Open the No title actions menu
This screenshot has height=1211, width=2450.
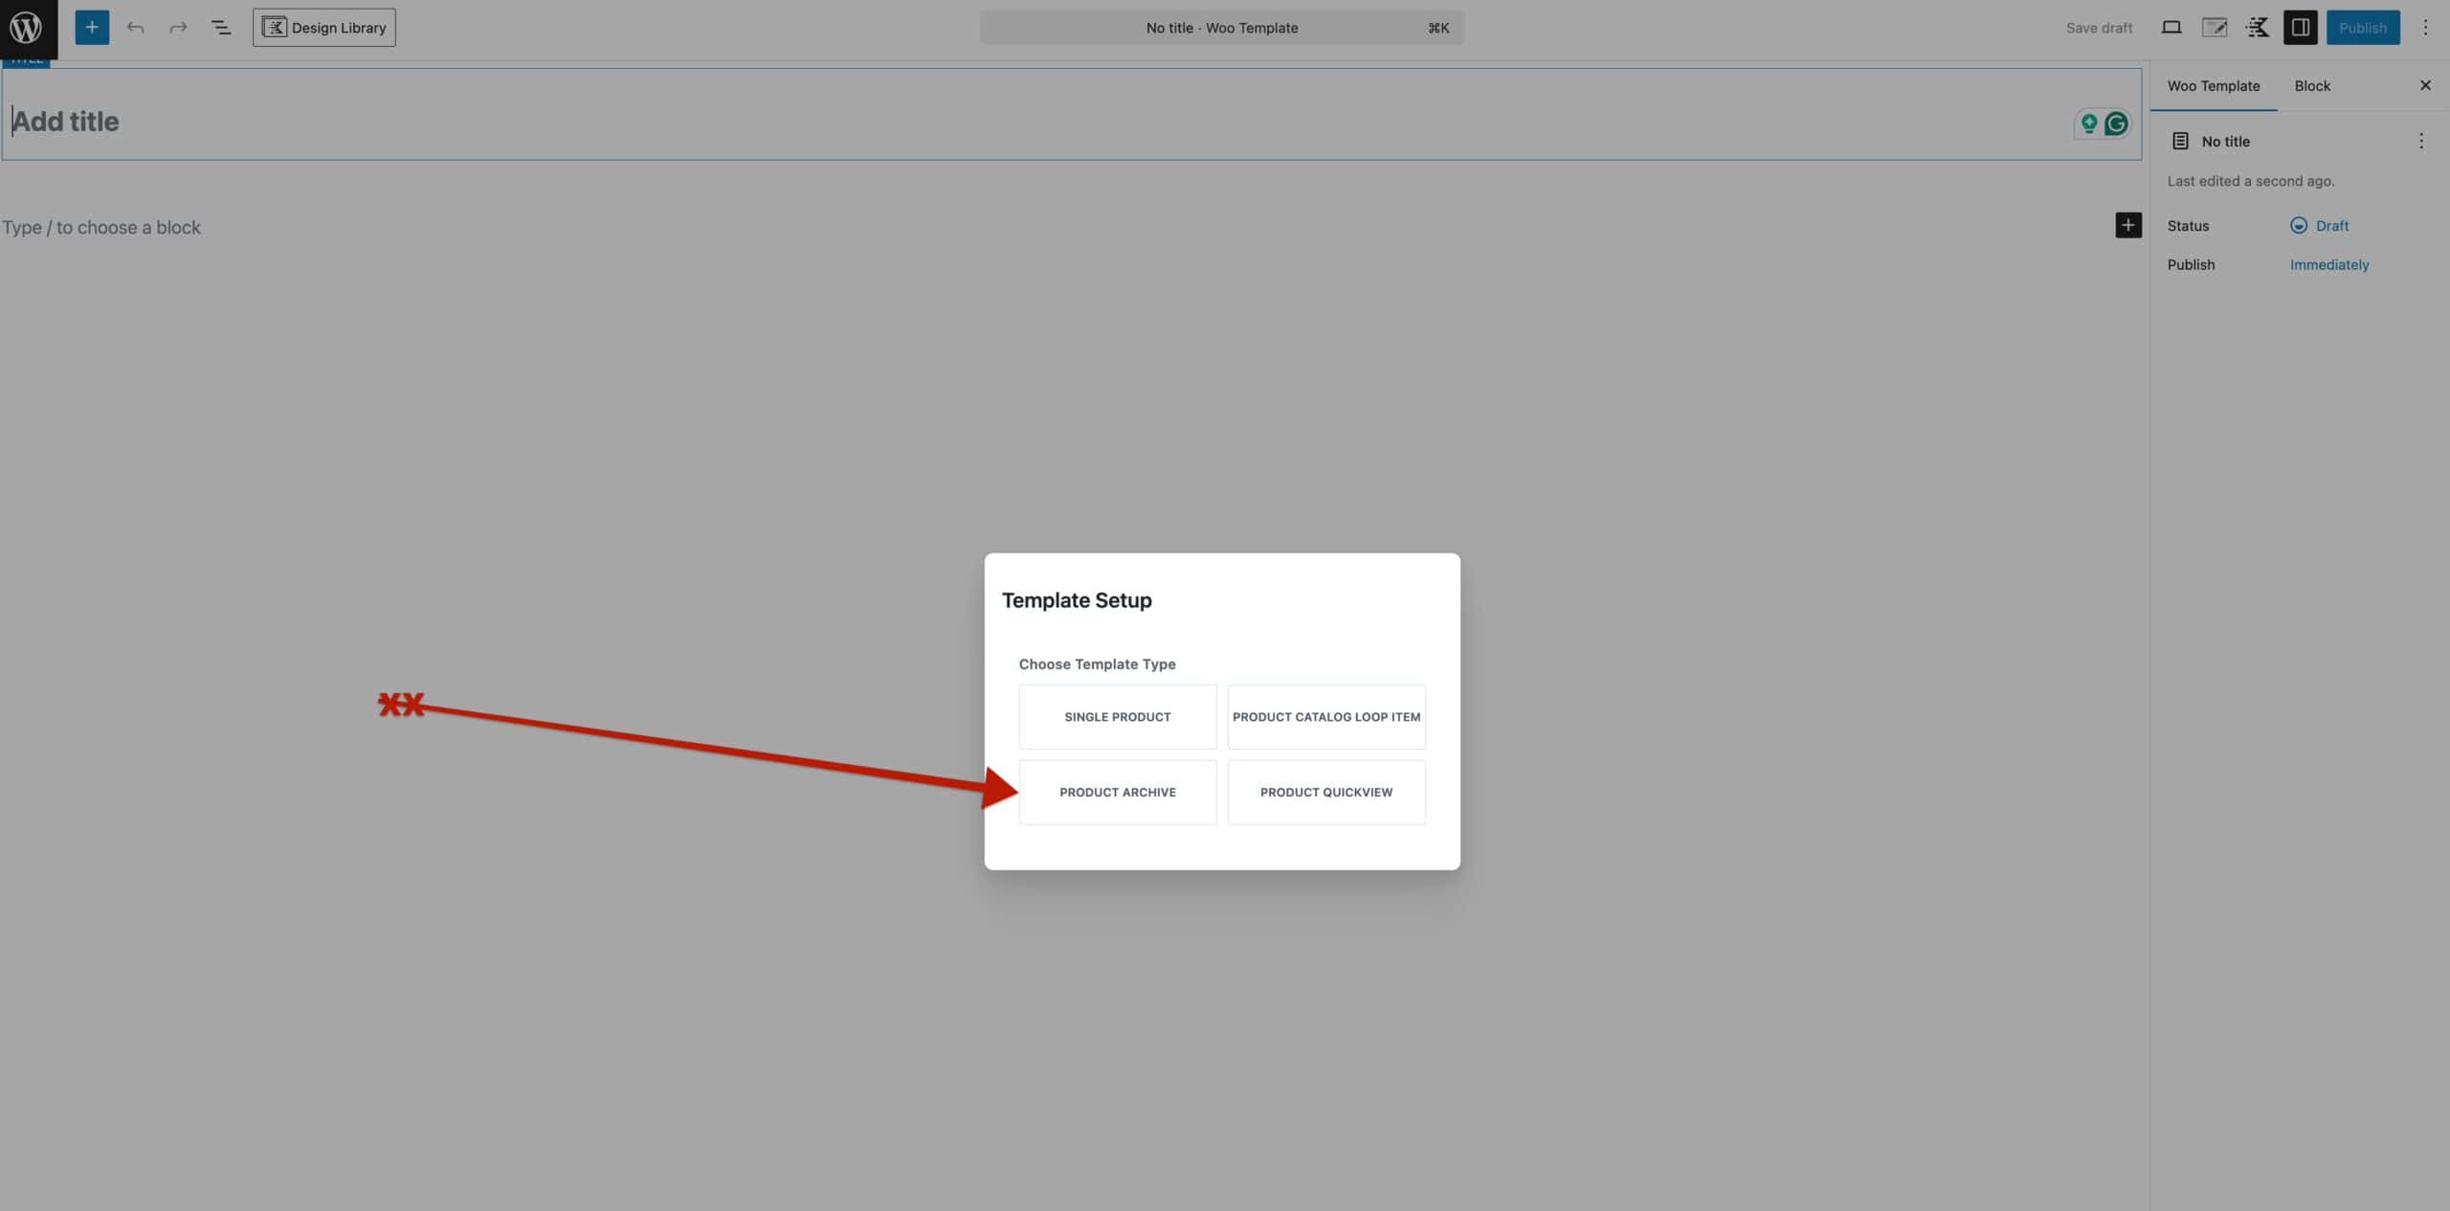(2421, 142)
